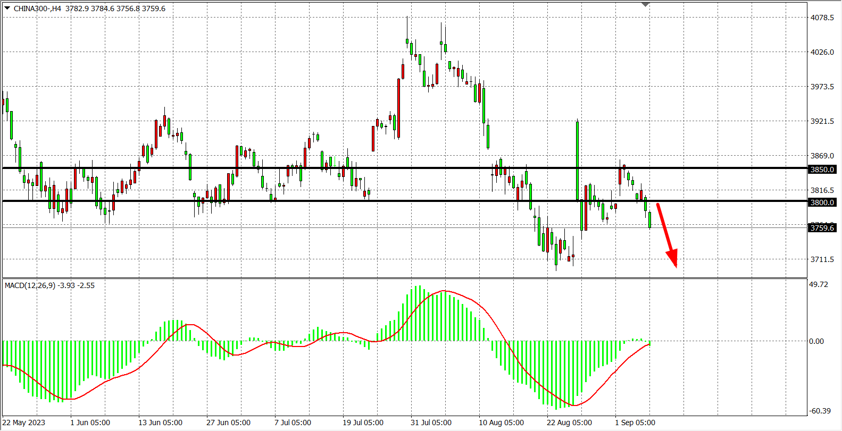Click the 31 Jul 05:00 time label

431,422
